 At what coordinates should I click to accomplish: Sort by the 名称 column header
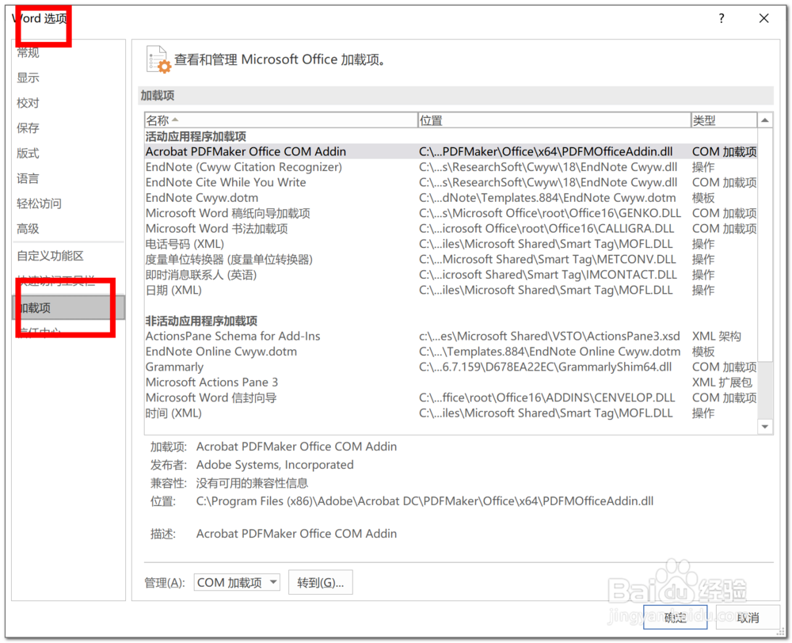[281, 120]
